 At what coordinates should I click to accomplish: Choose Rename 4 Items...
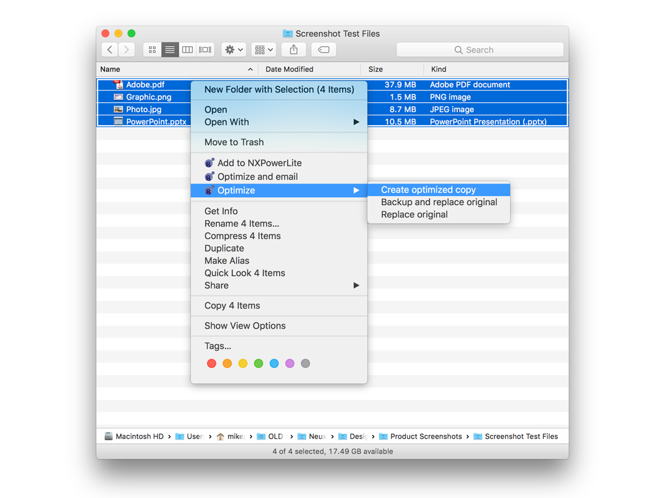point(279,224)
